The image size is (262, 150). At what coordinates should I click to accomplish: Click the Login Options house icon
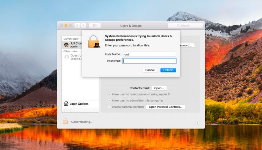[x=66, y=104]
